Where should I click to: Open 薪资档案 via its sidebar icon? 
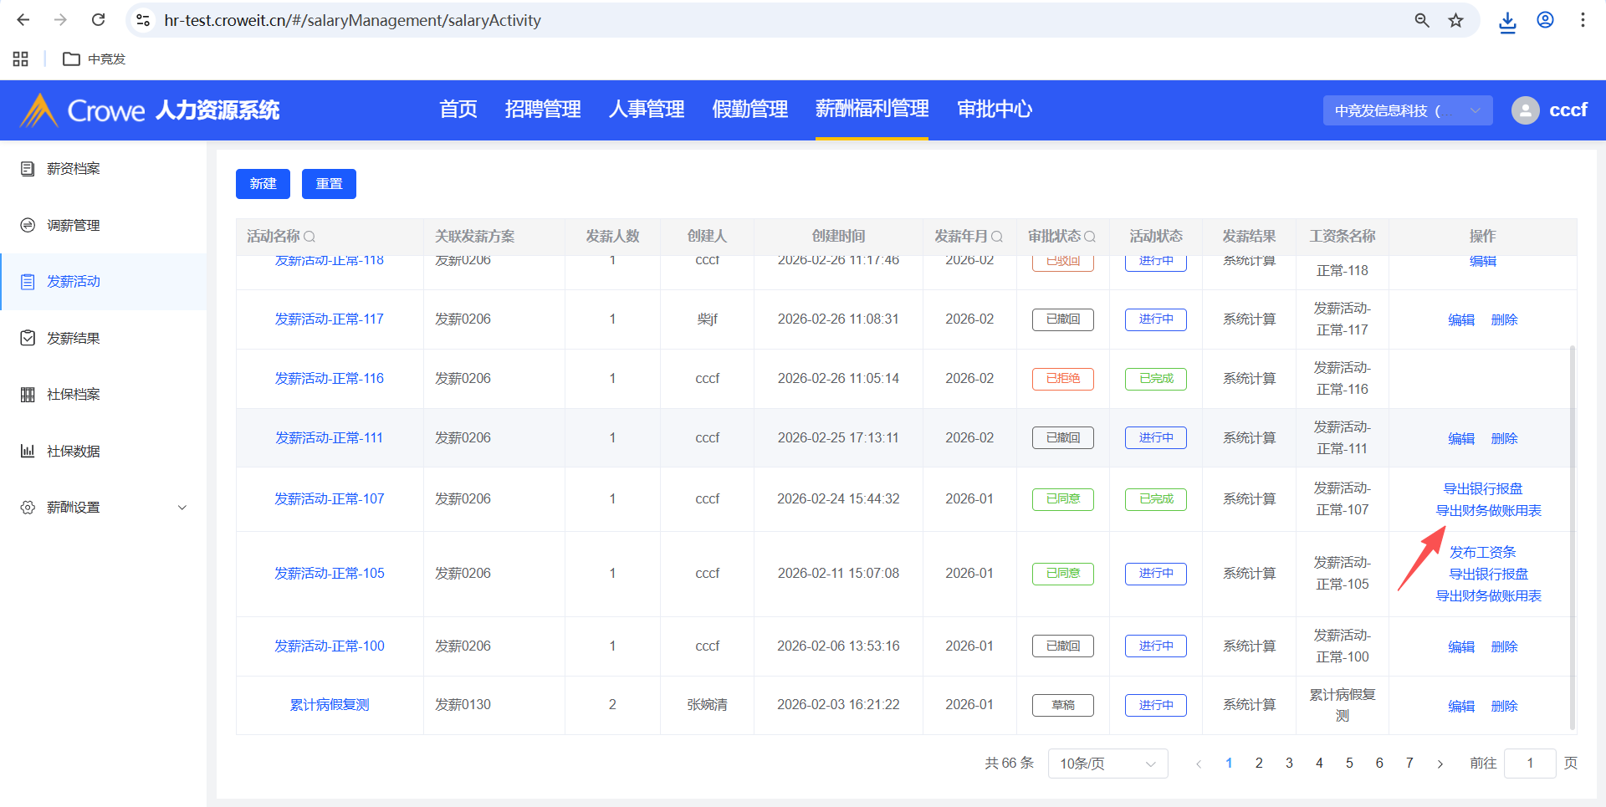pos(28,169)
